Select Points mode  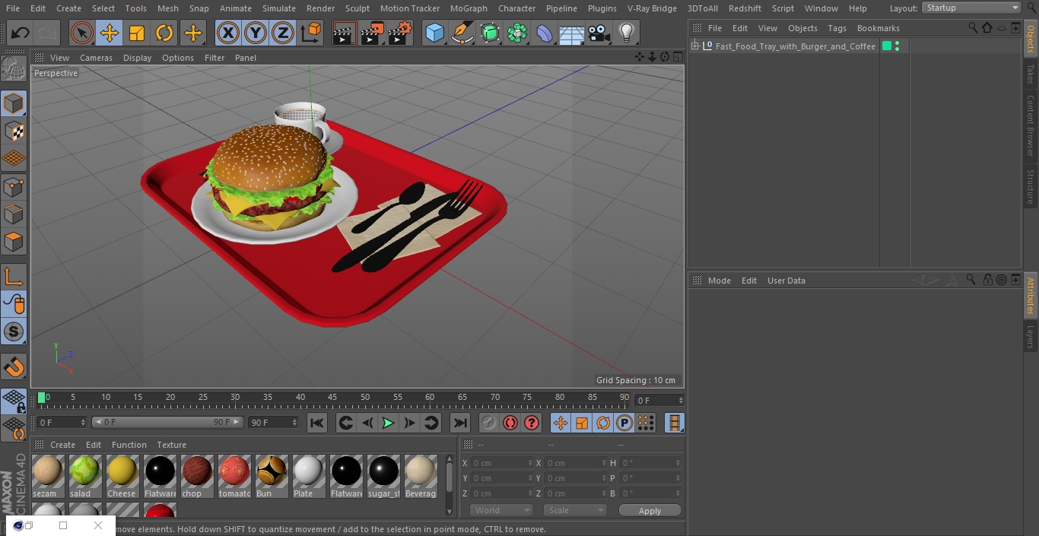click(x=14, y=187)
